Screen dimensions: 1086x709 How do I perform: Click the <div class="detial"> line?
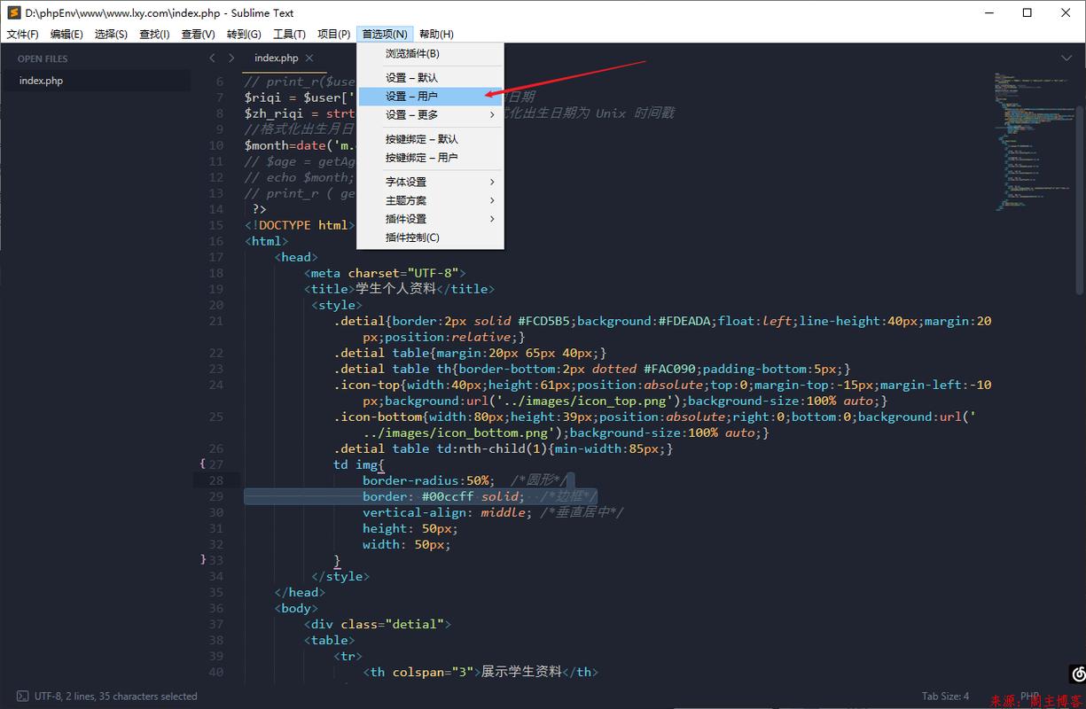pos(378,624)
